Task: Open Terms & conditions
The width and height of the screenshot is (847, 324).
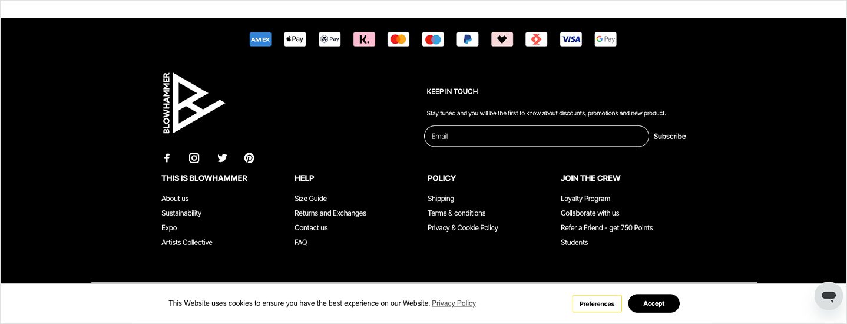Action: [456, 213]
